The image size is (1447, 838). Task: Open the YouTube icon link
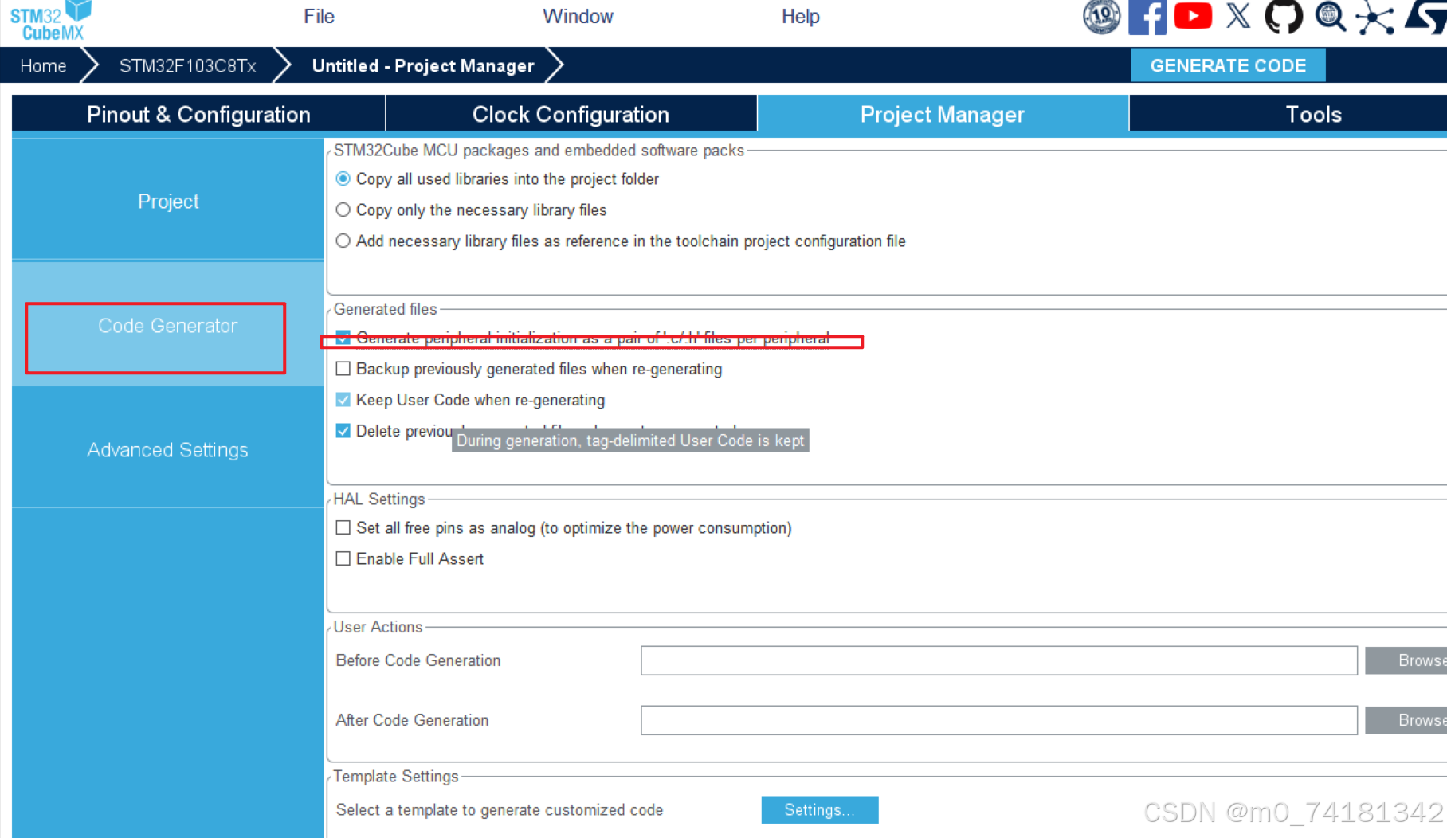(x=1193, y=16)
